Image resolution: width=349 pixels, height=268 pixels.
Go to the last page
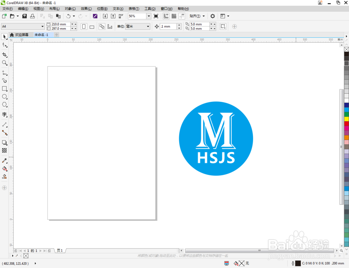click(45, 251)
